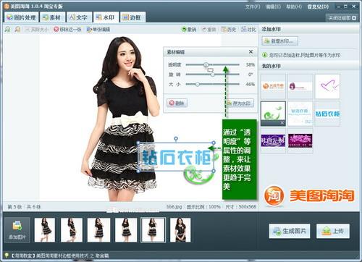The height and width of the screenshot is (262, 362).
Task: Click the 淘淘教室 tip link in the status bar
Action: [60, 255]
